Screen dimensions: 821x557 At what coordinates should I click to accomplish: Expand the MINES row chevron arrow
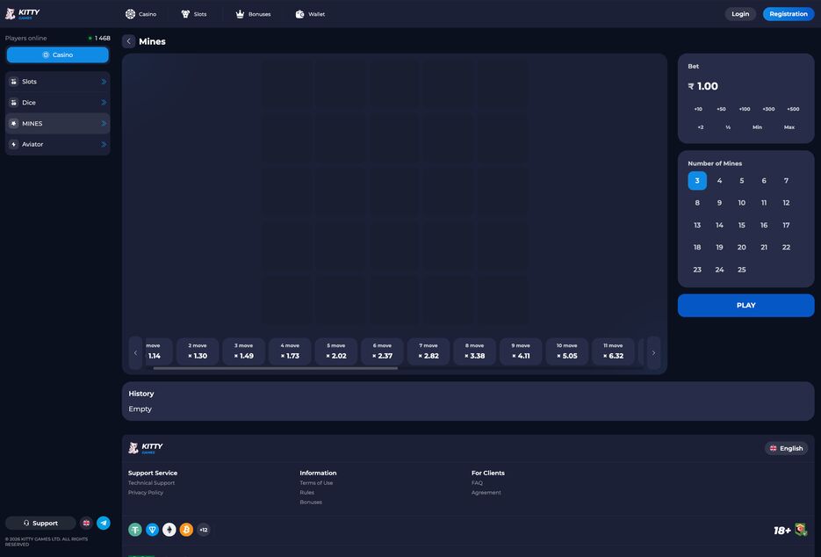click(x=104, y=124)
